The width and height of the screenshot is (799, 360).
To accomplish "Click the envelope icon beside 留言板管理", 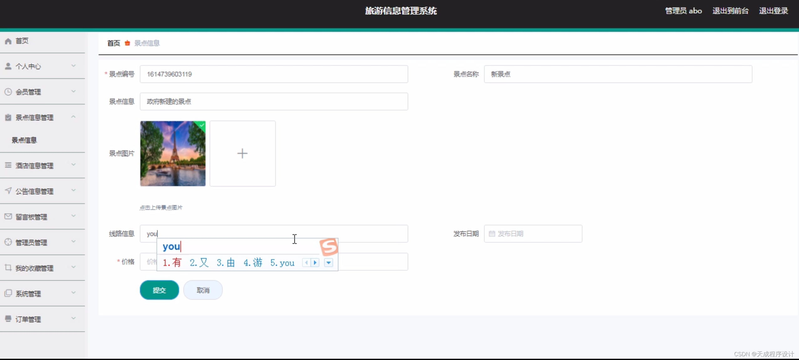I will 8,216.
